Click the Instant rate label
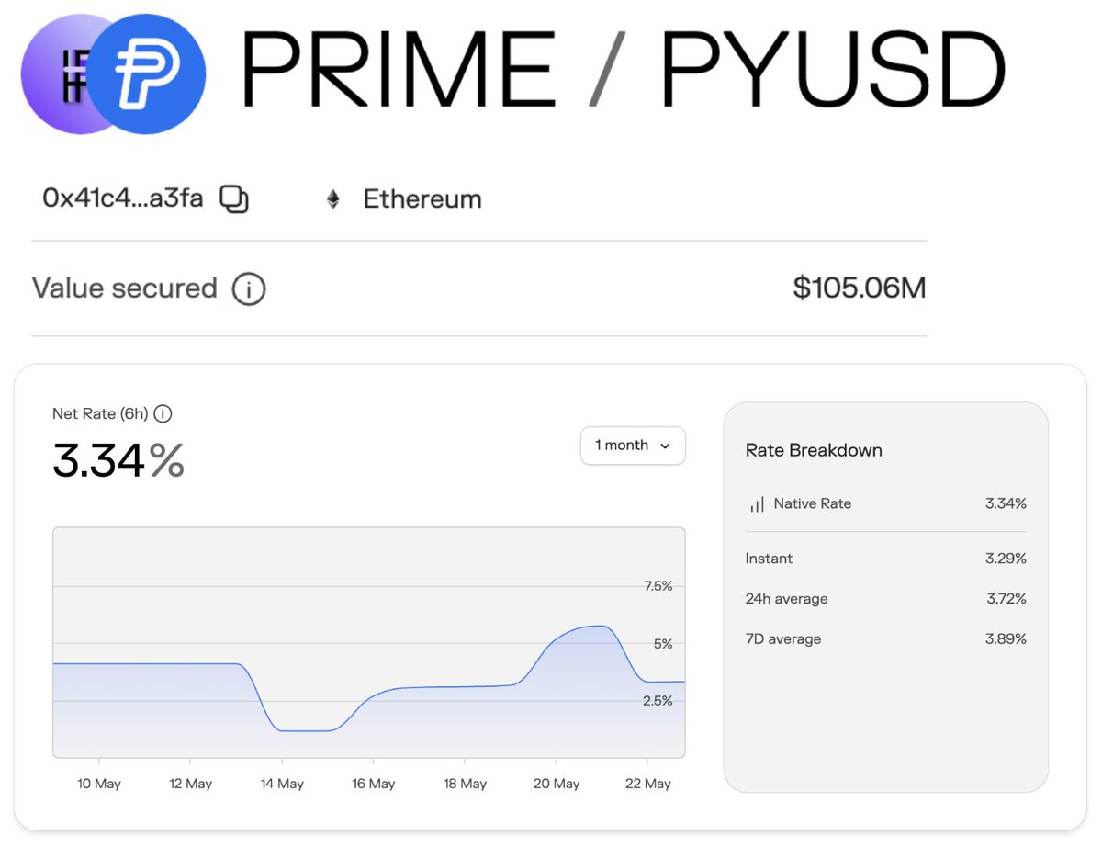The height and width of the screenshot is (847, 1102). point(769,559)
